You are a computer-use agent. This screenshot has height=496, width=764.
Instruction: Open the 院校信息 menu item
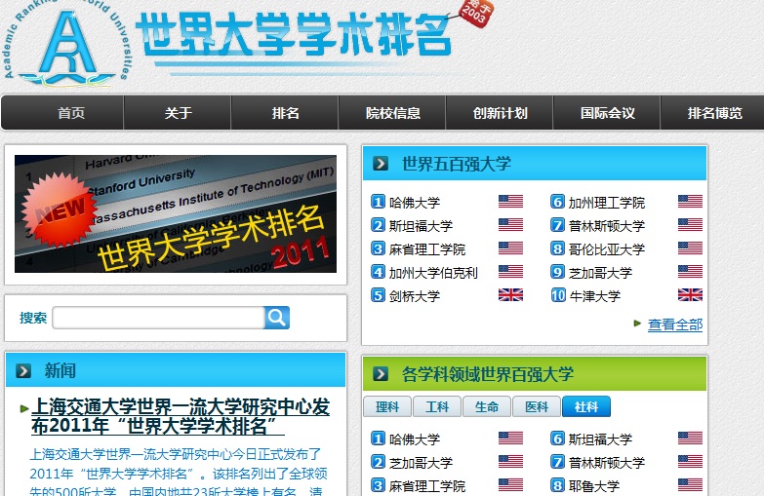coord(392,113)
